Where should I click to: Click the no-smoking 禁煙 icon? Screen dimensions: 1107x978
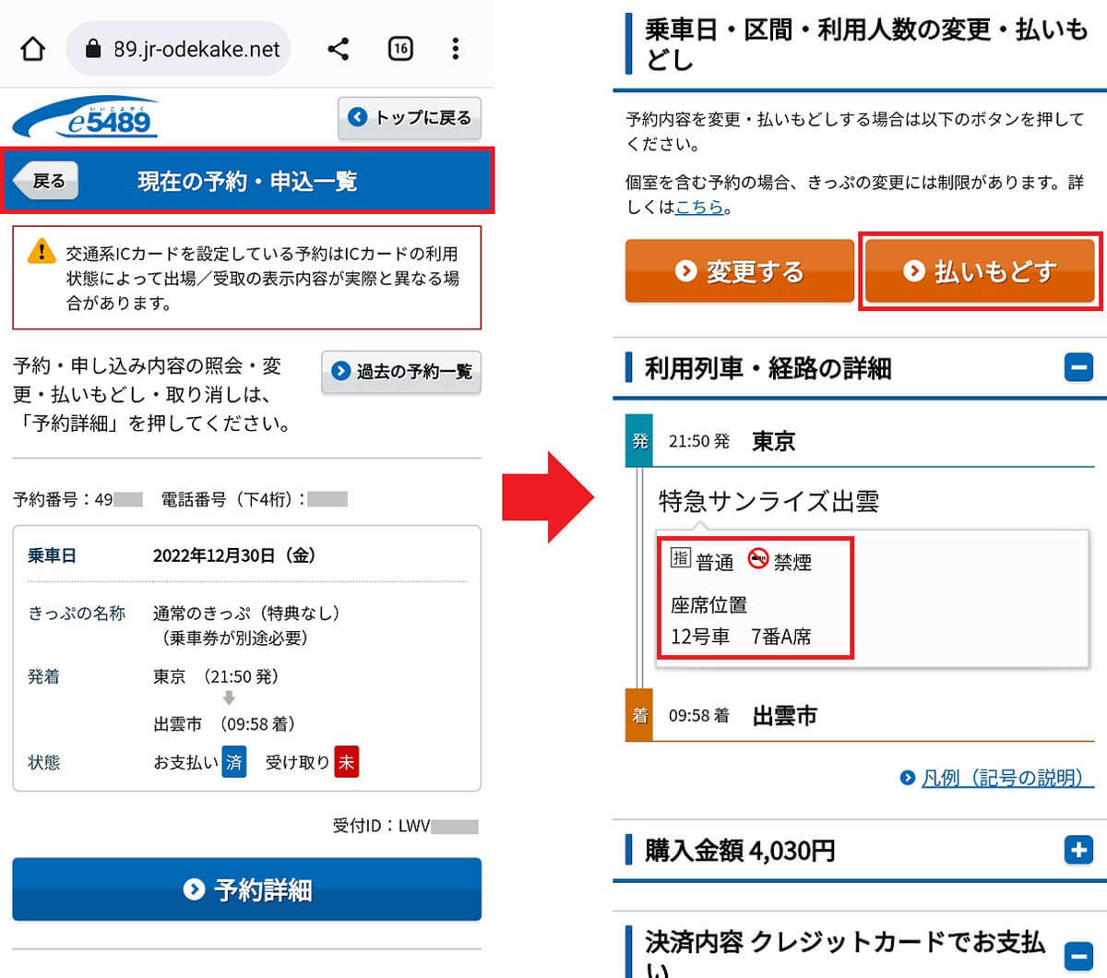pyautogui.click(x=758, y=558)
